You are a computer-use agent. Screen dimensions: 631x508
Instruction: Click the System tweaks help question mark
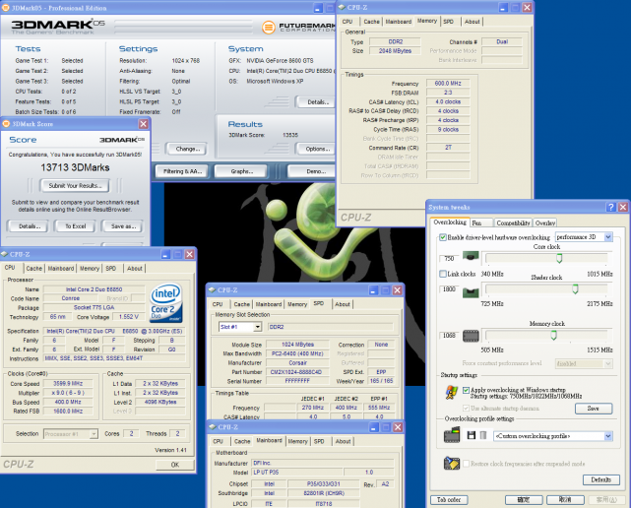click(611, 207)
